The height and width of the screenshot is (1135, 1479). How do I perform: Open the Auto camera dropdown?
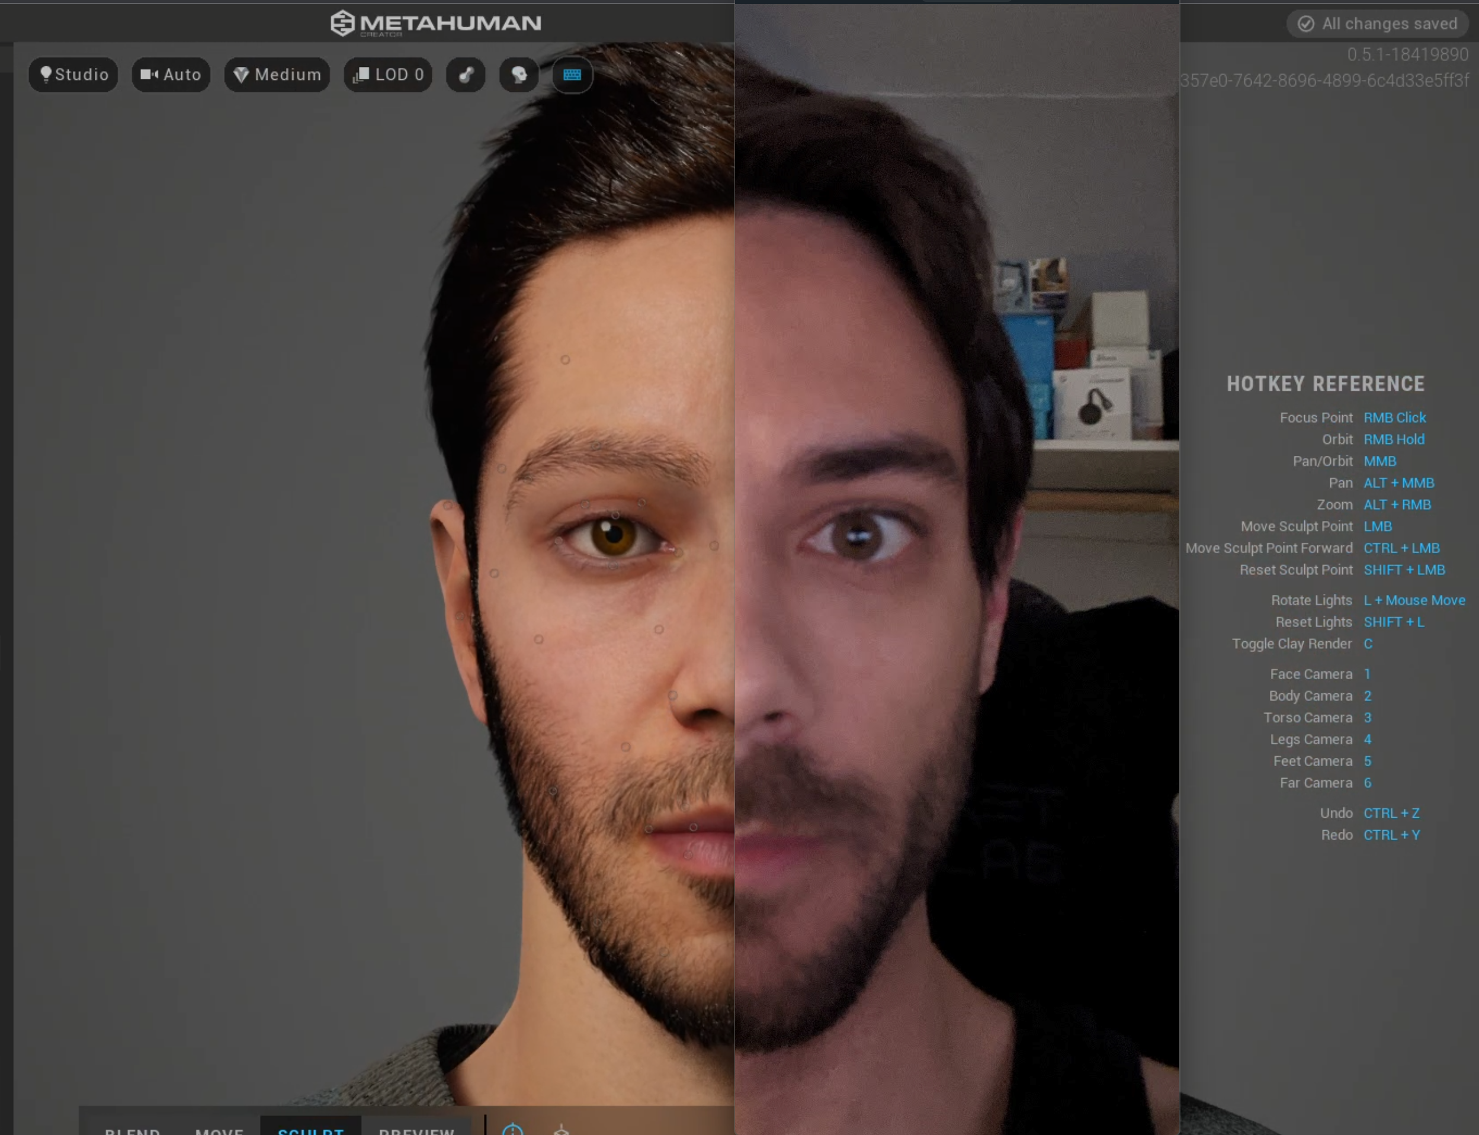coord(171,75)
